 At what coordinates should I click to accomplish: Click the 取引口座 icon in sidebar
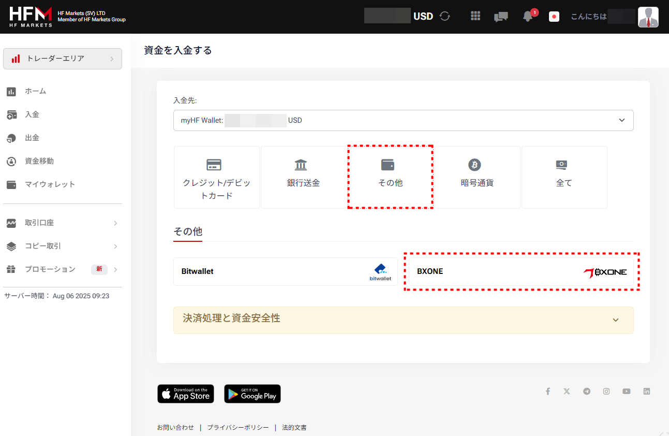click(x=11, y=223)
